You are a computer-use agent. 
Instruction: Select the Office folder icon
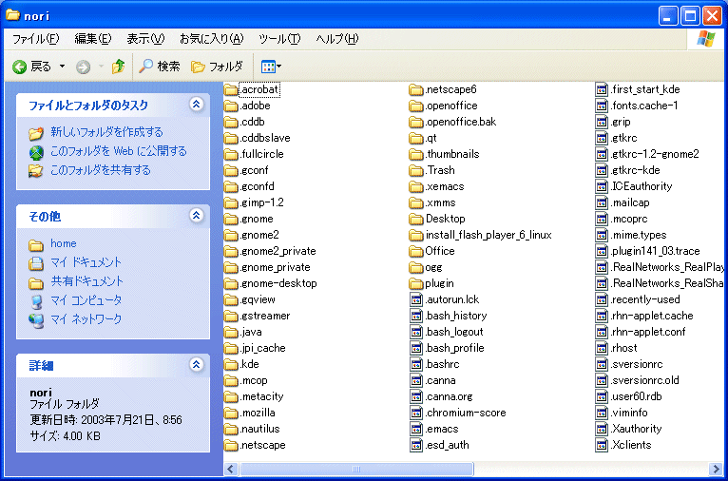416,251
